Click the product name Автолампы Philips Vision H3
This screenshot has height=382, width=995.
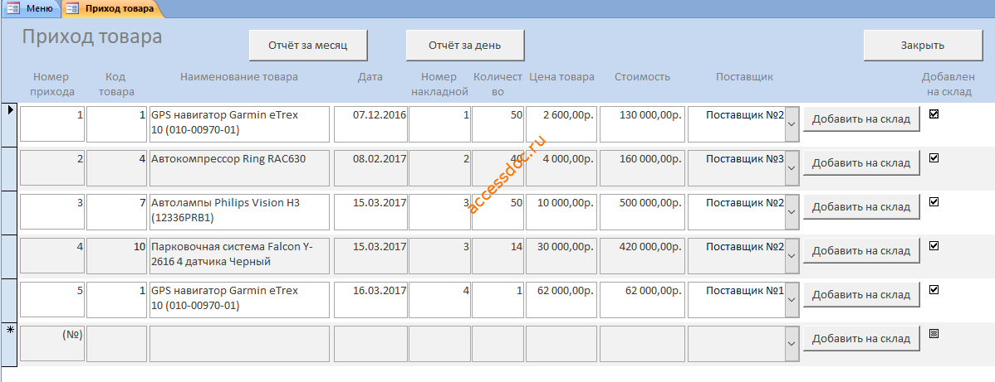[x=239, y=212]
